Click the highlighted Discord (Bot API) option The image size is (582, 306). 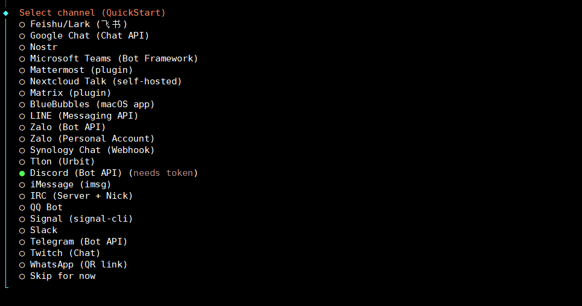tap(75, 173)
